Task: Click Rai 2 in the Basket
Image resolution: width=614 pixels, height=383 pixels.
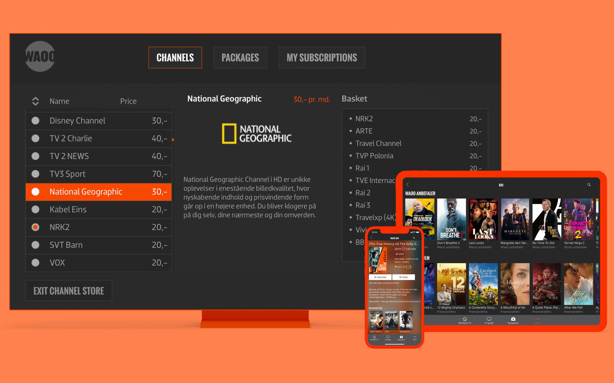Action: (x=363, y=193)
